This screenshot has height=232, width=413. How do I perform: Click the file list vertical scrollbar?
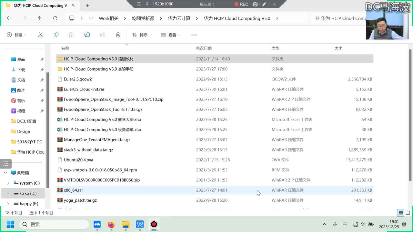coord(410,115)
